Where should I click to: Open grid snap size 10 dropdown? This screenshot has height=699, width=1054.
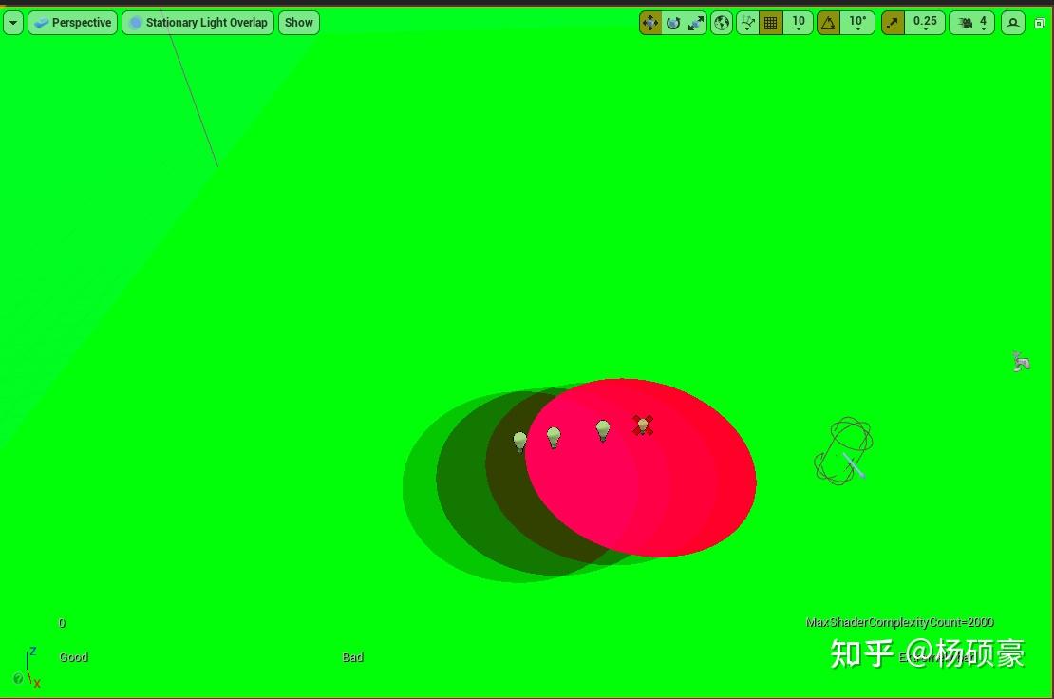[799, 23]
